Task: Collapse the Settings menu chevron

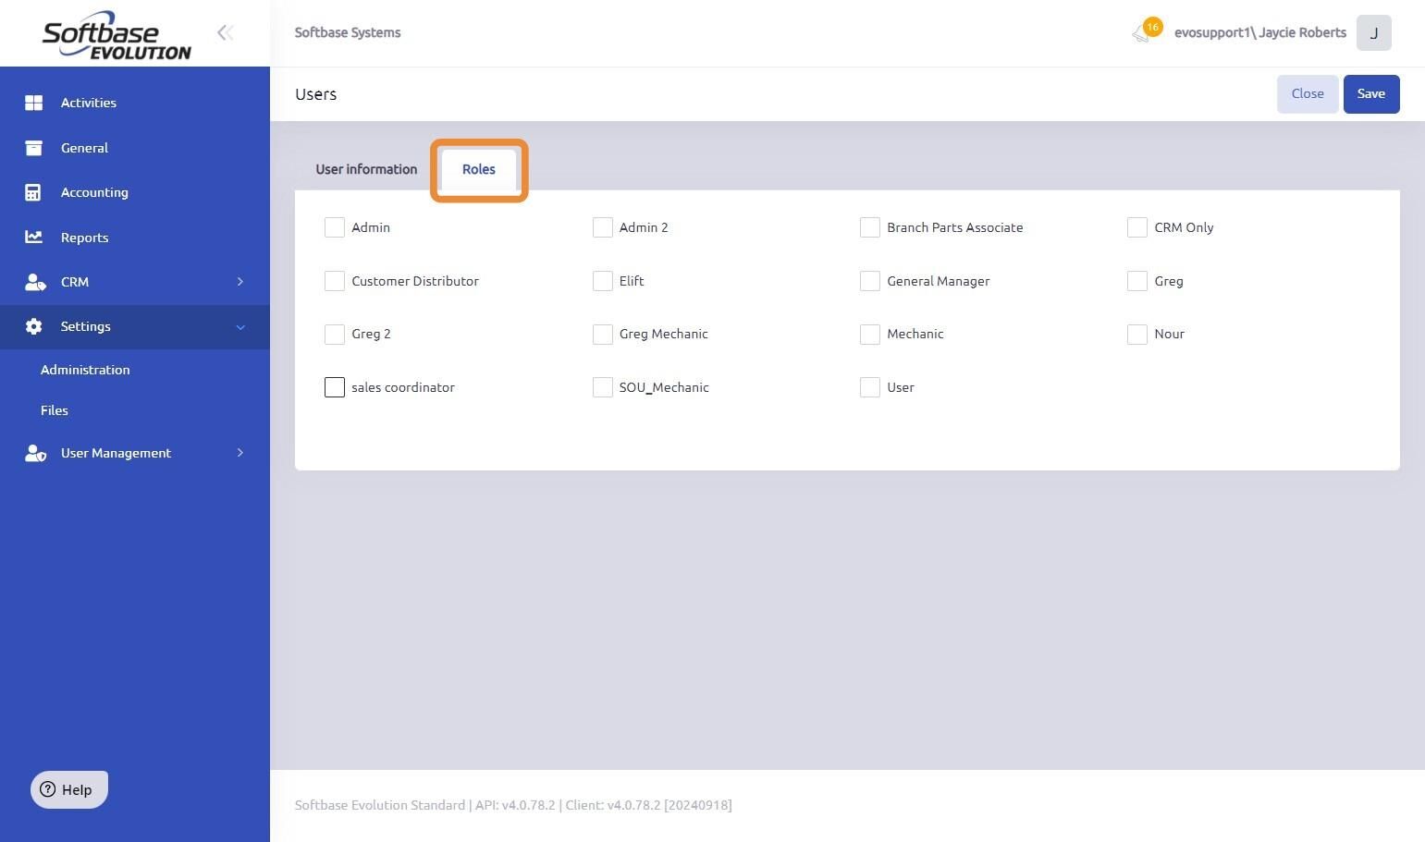Action: (240, 327)
